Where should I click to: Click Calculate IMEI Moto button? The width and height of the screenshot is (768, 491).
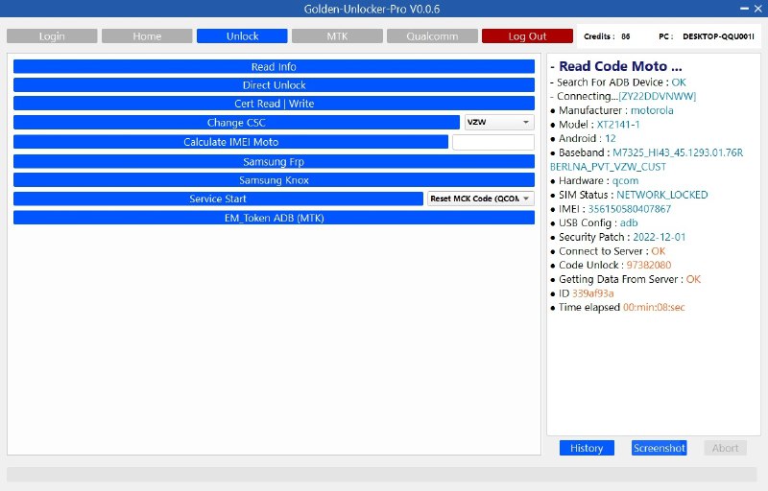tap(230, 142)
